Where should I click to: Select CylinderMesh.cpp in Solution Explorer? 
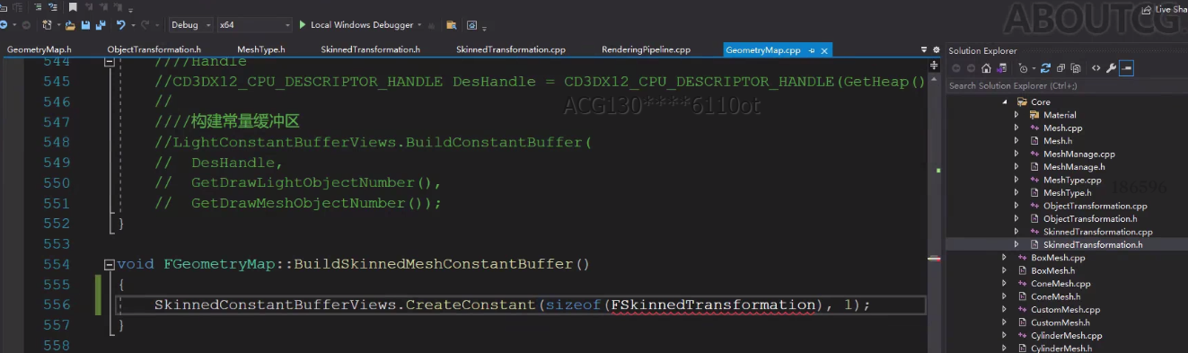[x=1066, y=336]
